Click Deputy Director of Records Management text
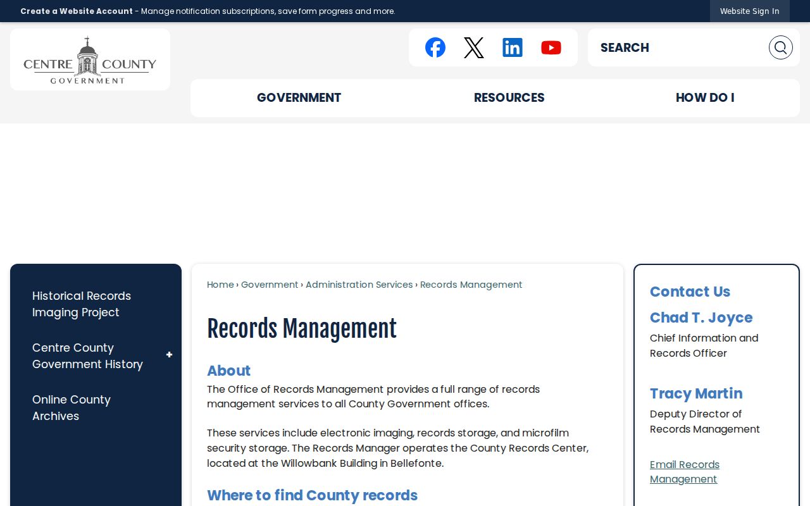The height and width of the screenshot is (506, 810). [705, 422]
